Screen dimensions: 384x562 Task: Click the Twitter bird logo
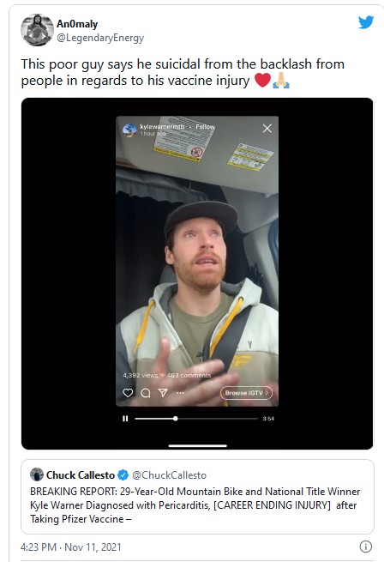pos(366,22)
